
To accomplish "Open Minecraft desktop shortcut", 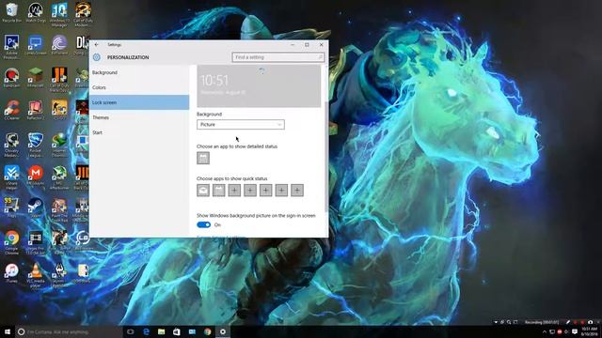I will [36, 77].
